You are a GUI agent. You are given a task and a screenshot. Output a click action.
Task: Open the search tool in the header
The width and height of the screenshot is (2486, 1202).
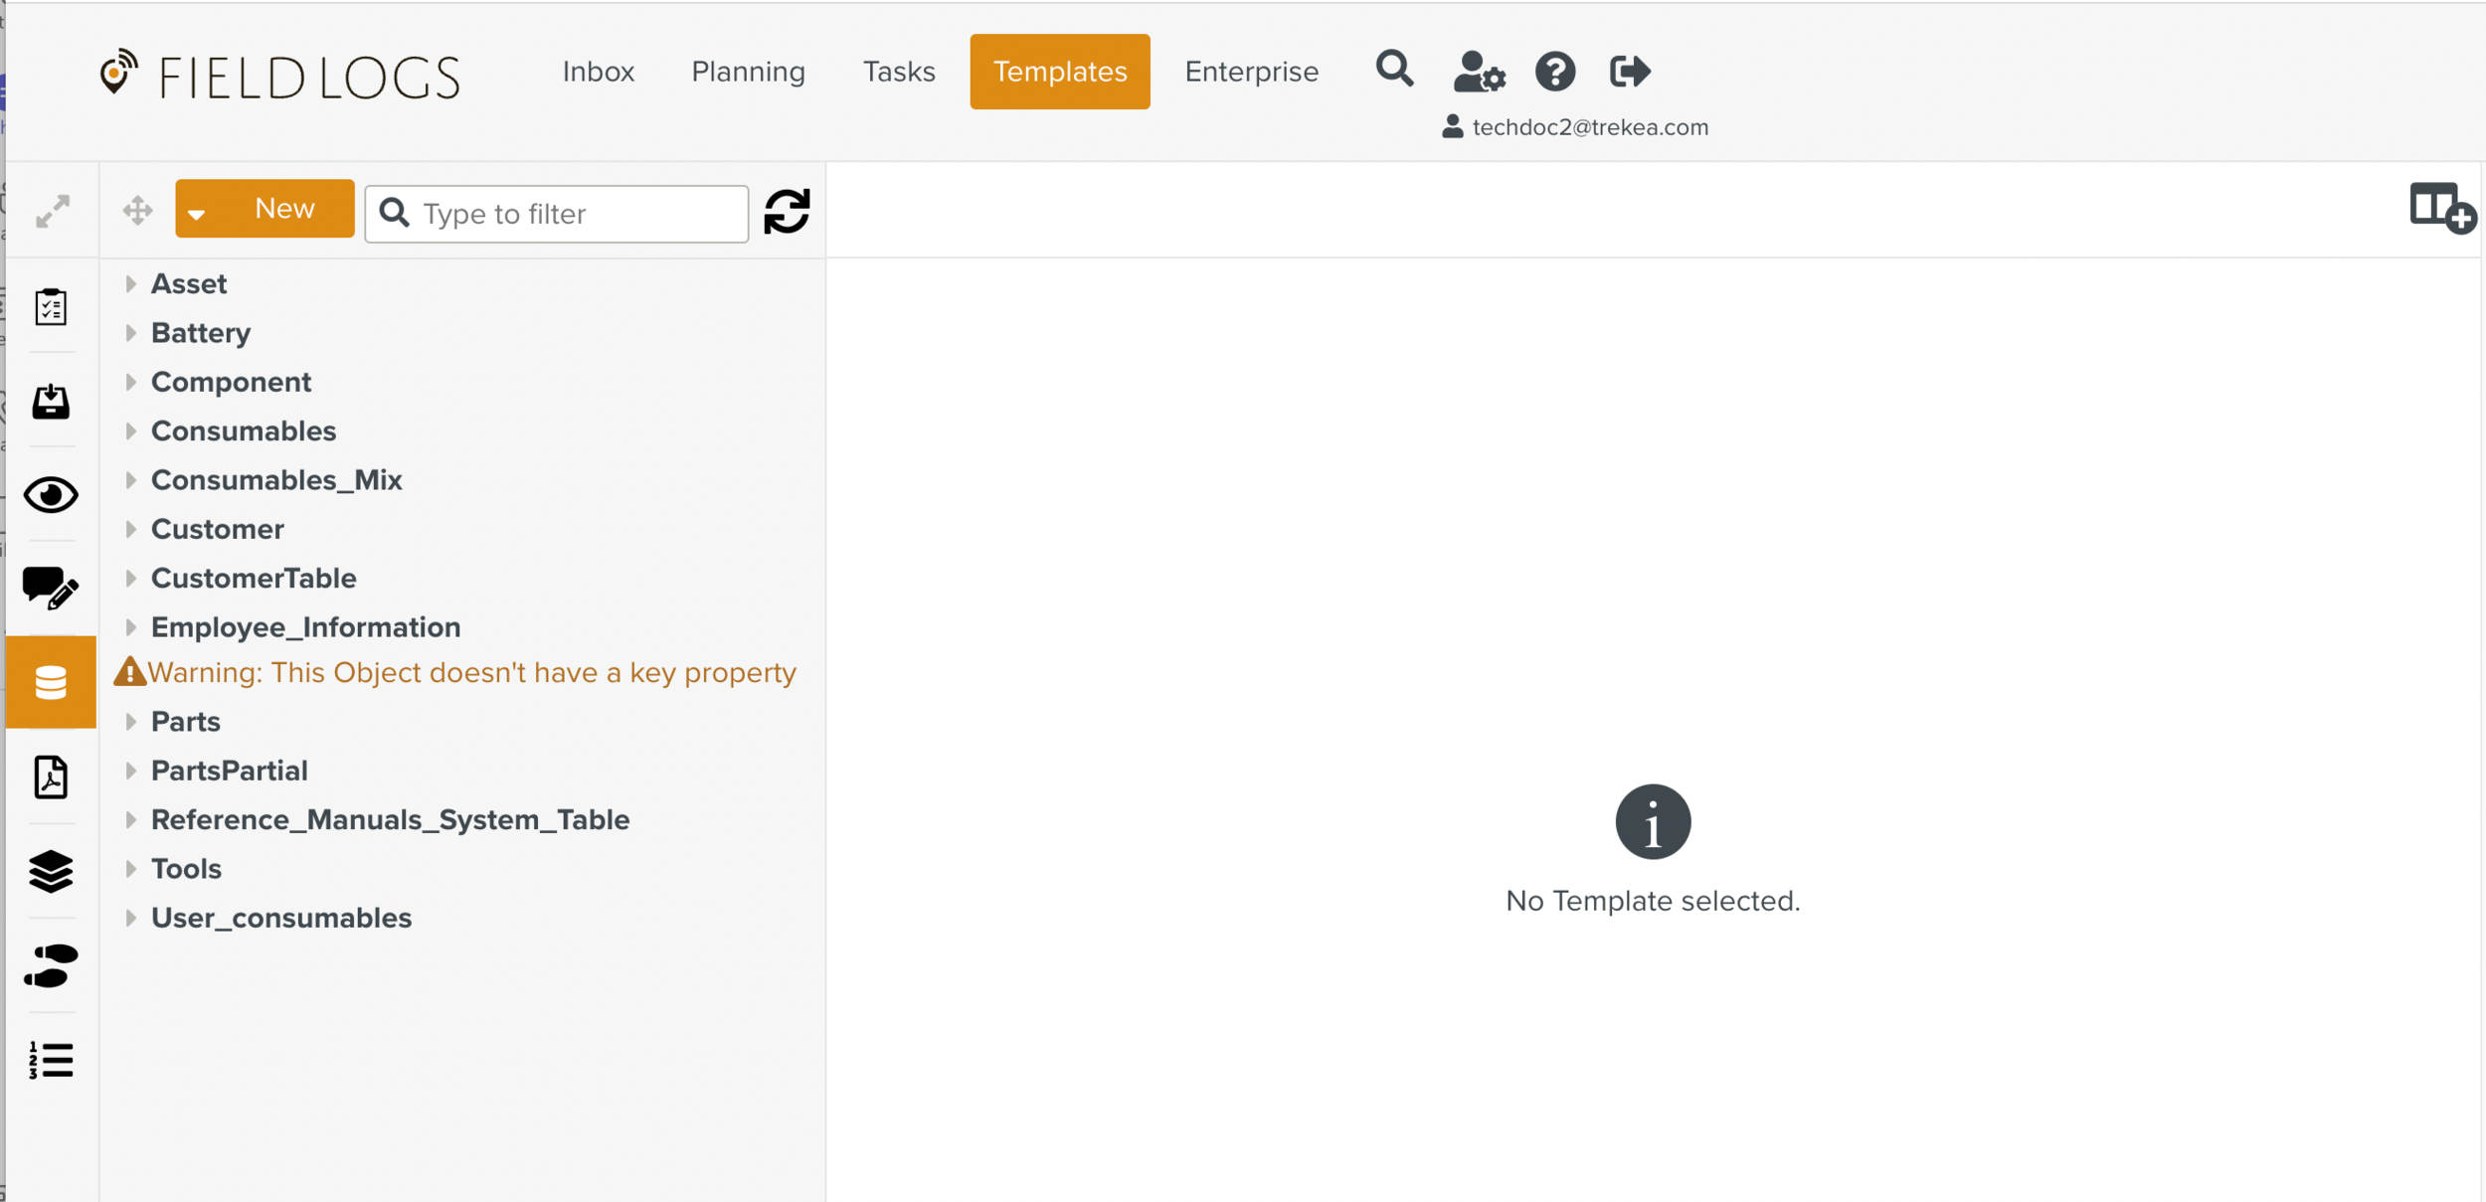pyautogui.click(x=1395, y=71)
